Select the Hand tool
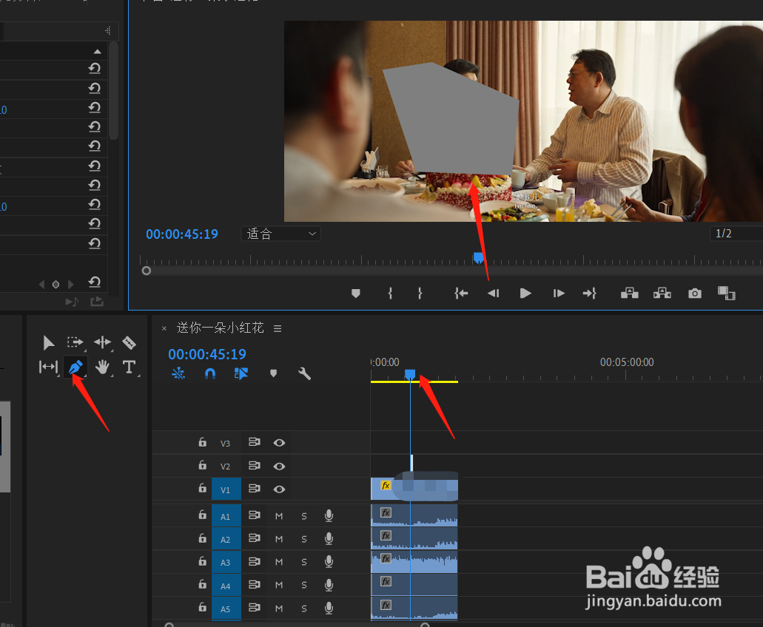This screenshot has width=763, height=627. click(x=102, y=367)
